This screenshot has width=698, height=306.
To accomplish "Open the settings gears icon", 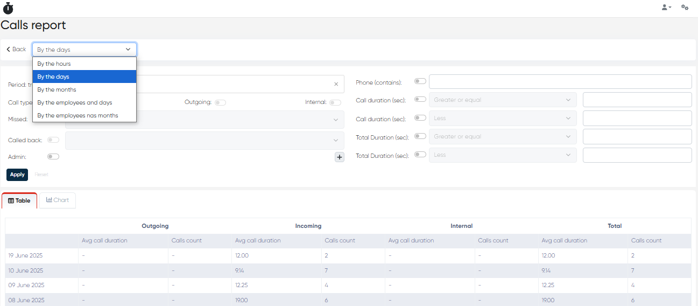I will (x=685, y=8).
